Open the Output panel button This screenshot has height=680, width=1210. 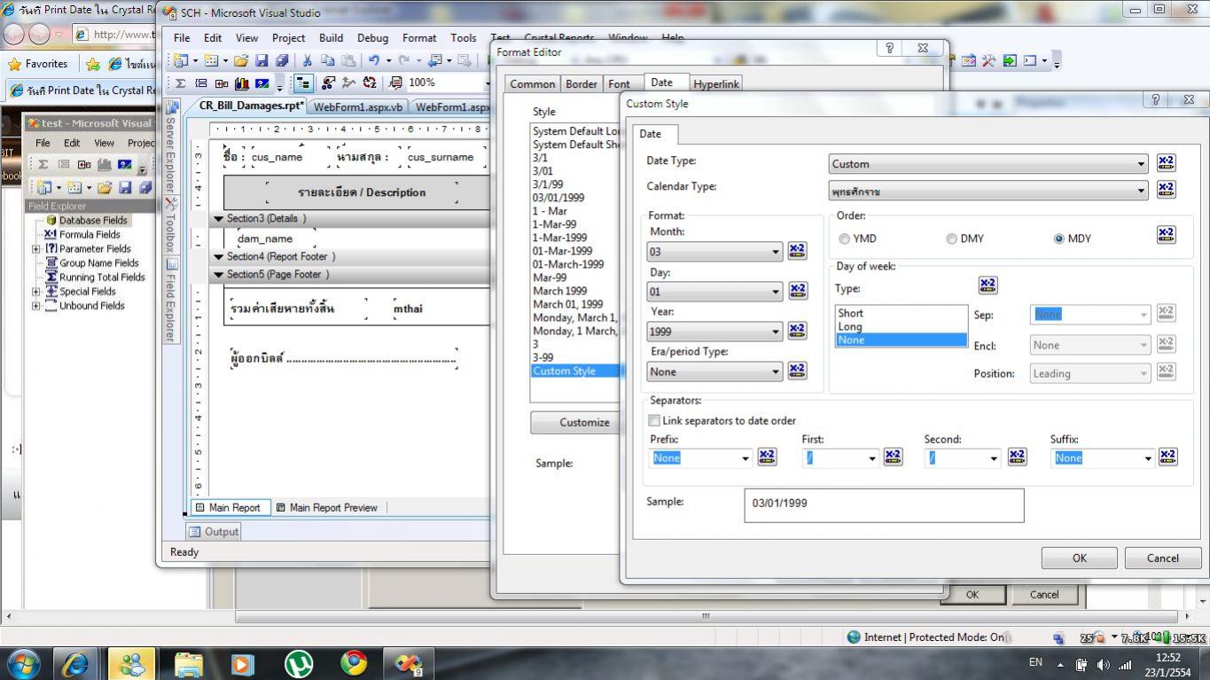pos(214,531)
